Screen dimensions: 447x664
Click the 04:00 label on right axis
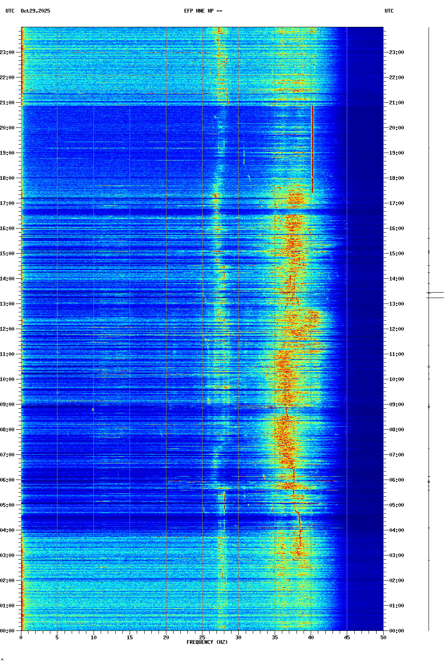click(x=396, y=530)
